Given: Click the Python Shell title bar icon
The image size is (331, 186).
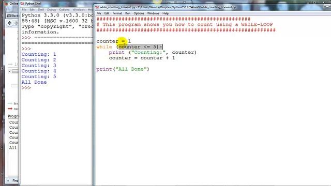Looking at the screenshot, I should (22, 4).
